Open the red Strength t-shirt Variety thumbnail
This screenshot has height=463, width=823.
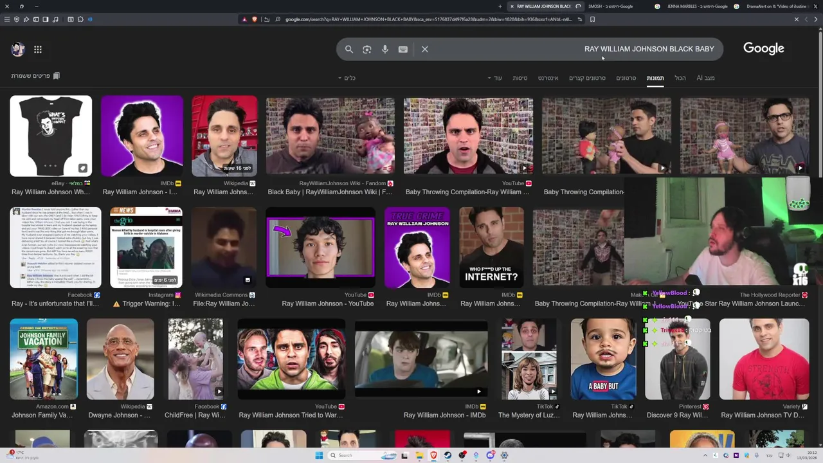click(x=764, y=359)
